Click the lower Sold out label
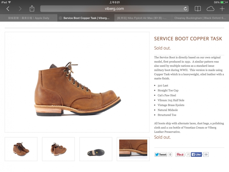The width and height of the screenshot is (229, 172). tap(163, 137)
